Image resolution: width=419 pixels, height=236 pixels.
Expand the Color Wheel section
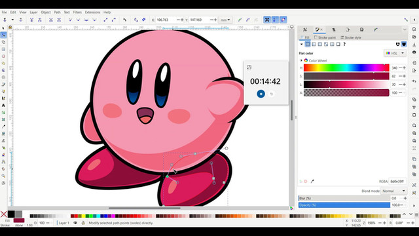301,61
